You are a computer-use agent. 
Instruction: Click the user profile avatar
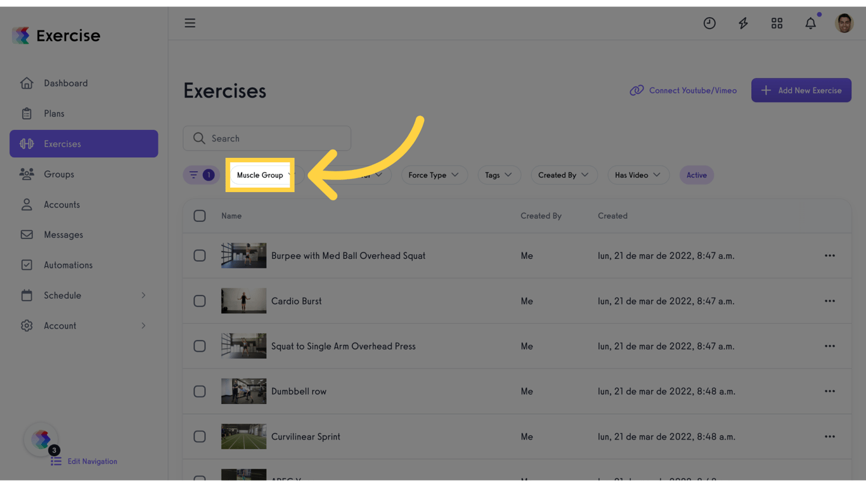tap(844, 23)
